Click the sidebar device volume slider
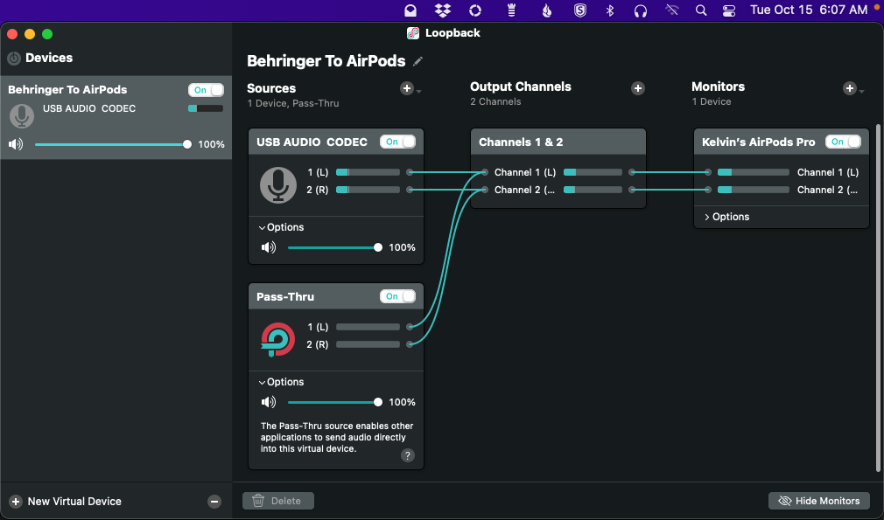The image size is (884, 520). [x=112, y=144]
